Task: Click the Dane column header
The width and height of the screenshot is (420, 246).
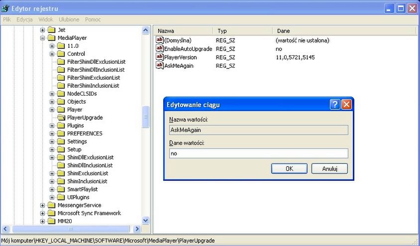Action: coord(345,31)
